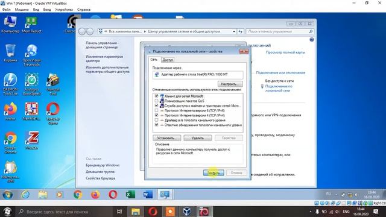Open Изменение параметров адаптера link
Image resolution: width=386 pixels, height=217 pixels.
pos(104,58)
